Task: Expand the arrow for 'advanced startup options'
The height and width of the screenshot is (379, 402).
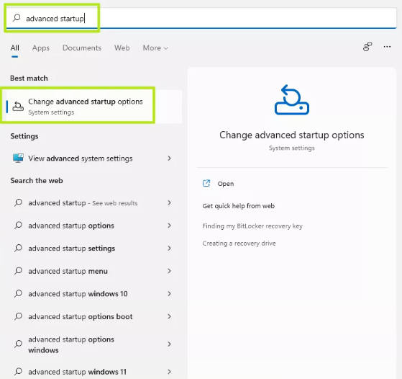Action: coord(169,226)
